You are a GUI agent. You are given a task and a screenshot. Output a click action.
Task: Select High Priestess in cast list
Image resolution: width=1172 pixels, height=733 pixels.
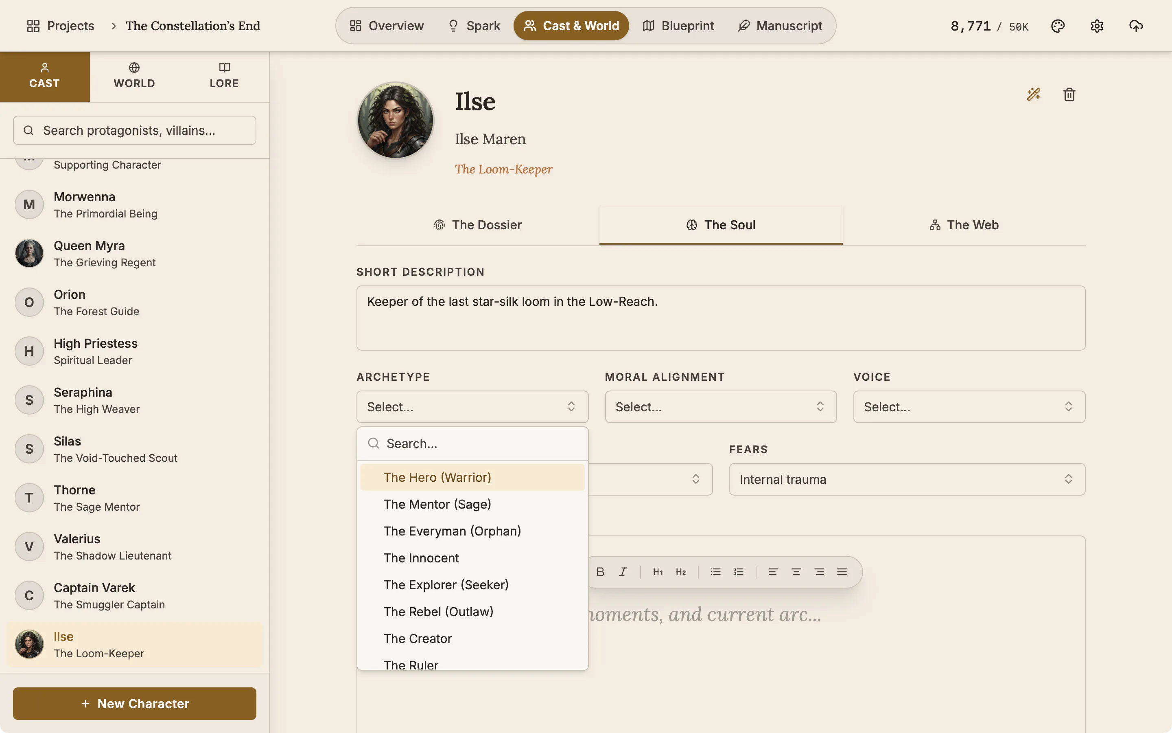(134, 351)
